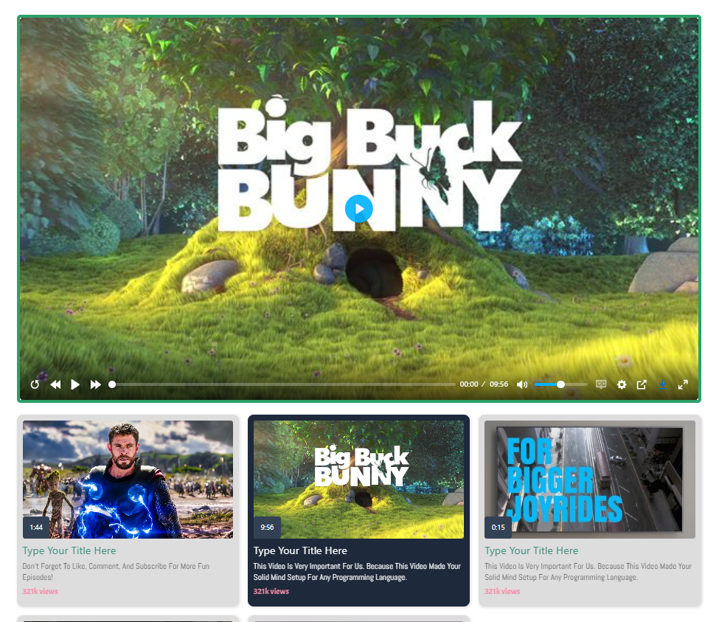Open video in pop-out window icon
The width and height of the screenshot is (719, 622).
642,384
